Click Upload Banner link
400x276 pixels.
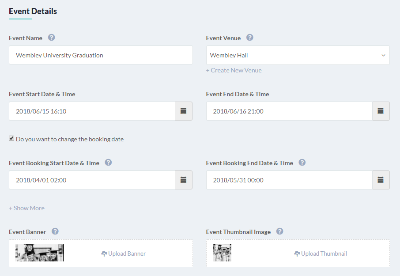click(124, 253)
